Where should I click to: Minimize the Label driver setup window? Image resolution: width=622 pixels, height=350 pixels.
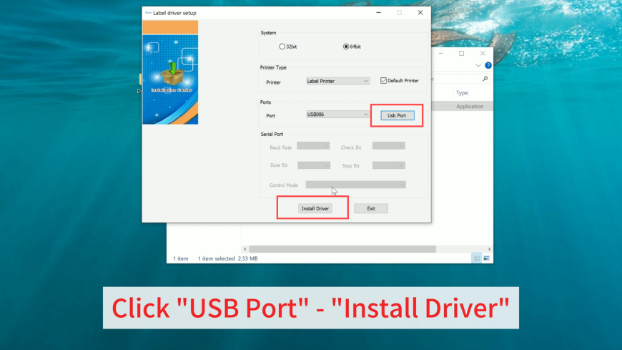pyautogui.click(x=378, y=13)
